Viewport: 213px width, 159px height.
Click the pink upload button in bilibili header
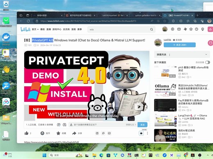click(x=210, y=29)
